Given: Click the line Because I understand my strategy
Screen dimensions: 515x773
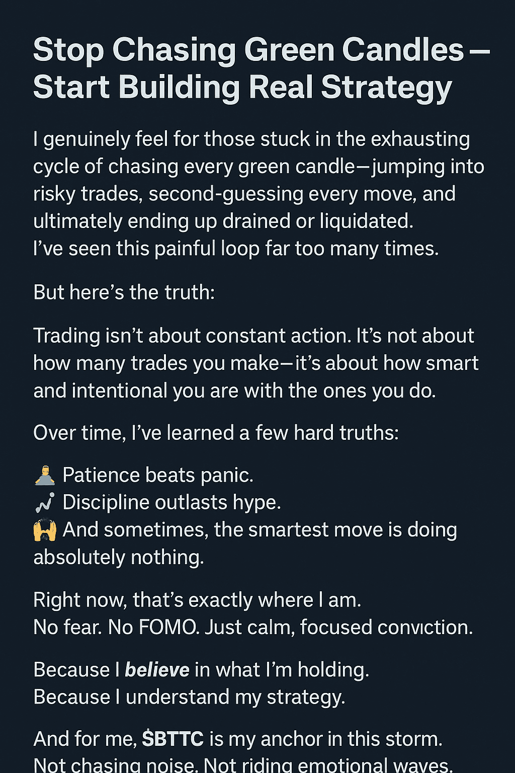Looking at the screenshot, I should (x=189, y=697).
